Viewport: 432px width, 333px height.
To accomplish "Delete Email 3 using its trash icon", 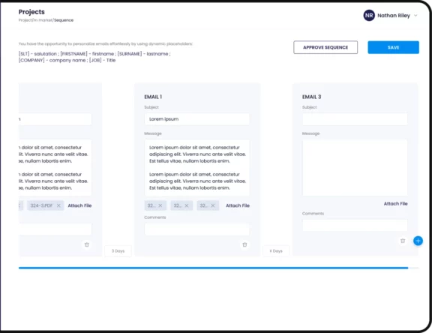I will click(403, 241).
